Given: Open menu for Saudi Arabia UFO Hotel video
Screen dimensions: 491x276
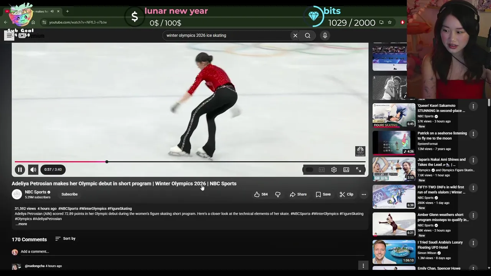Looking at the screenshot, I should [473, 243].
